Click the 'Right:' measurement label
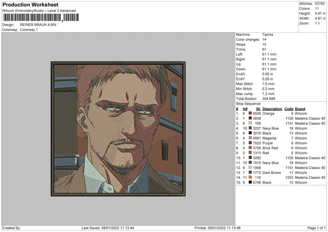 click(x=241, y=59)
